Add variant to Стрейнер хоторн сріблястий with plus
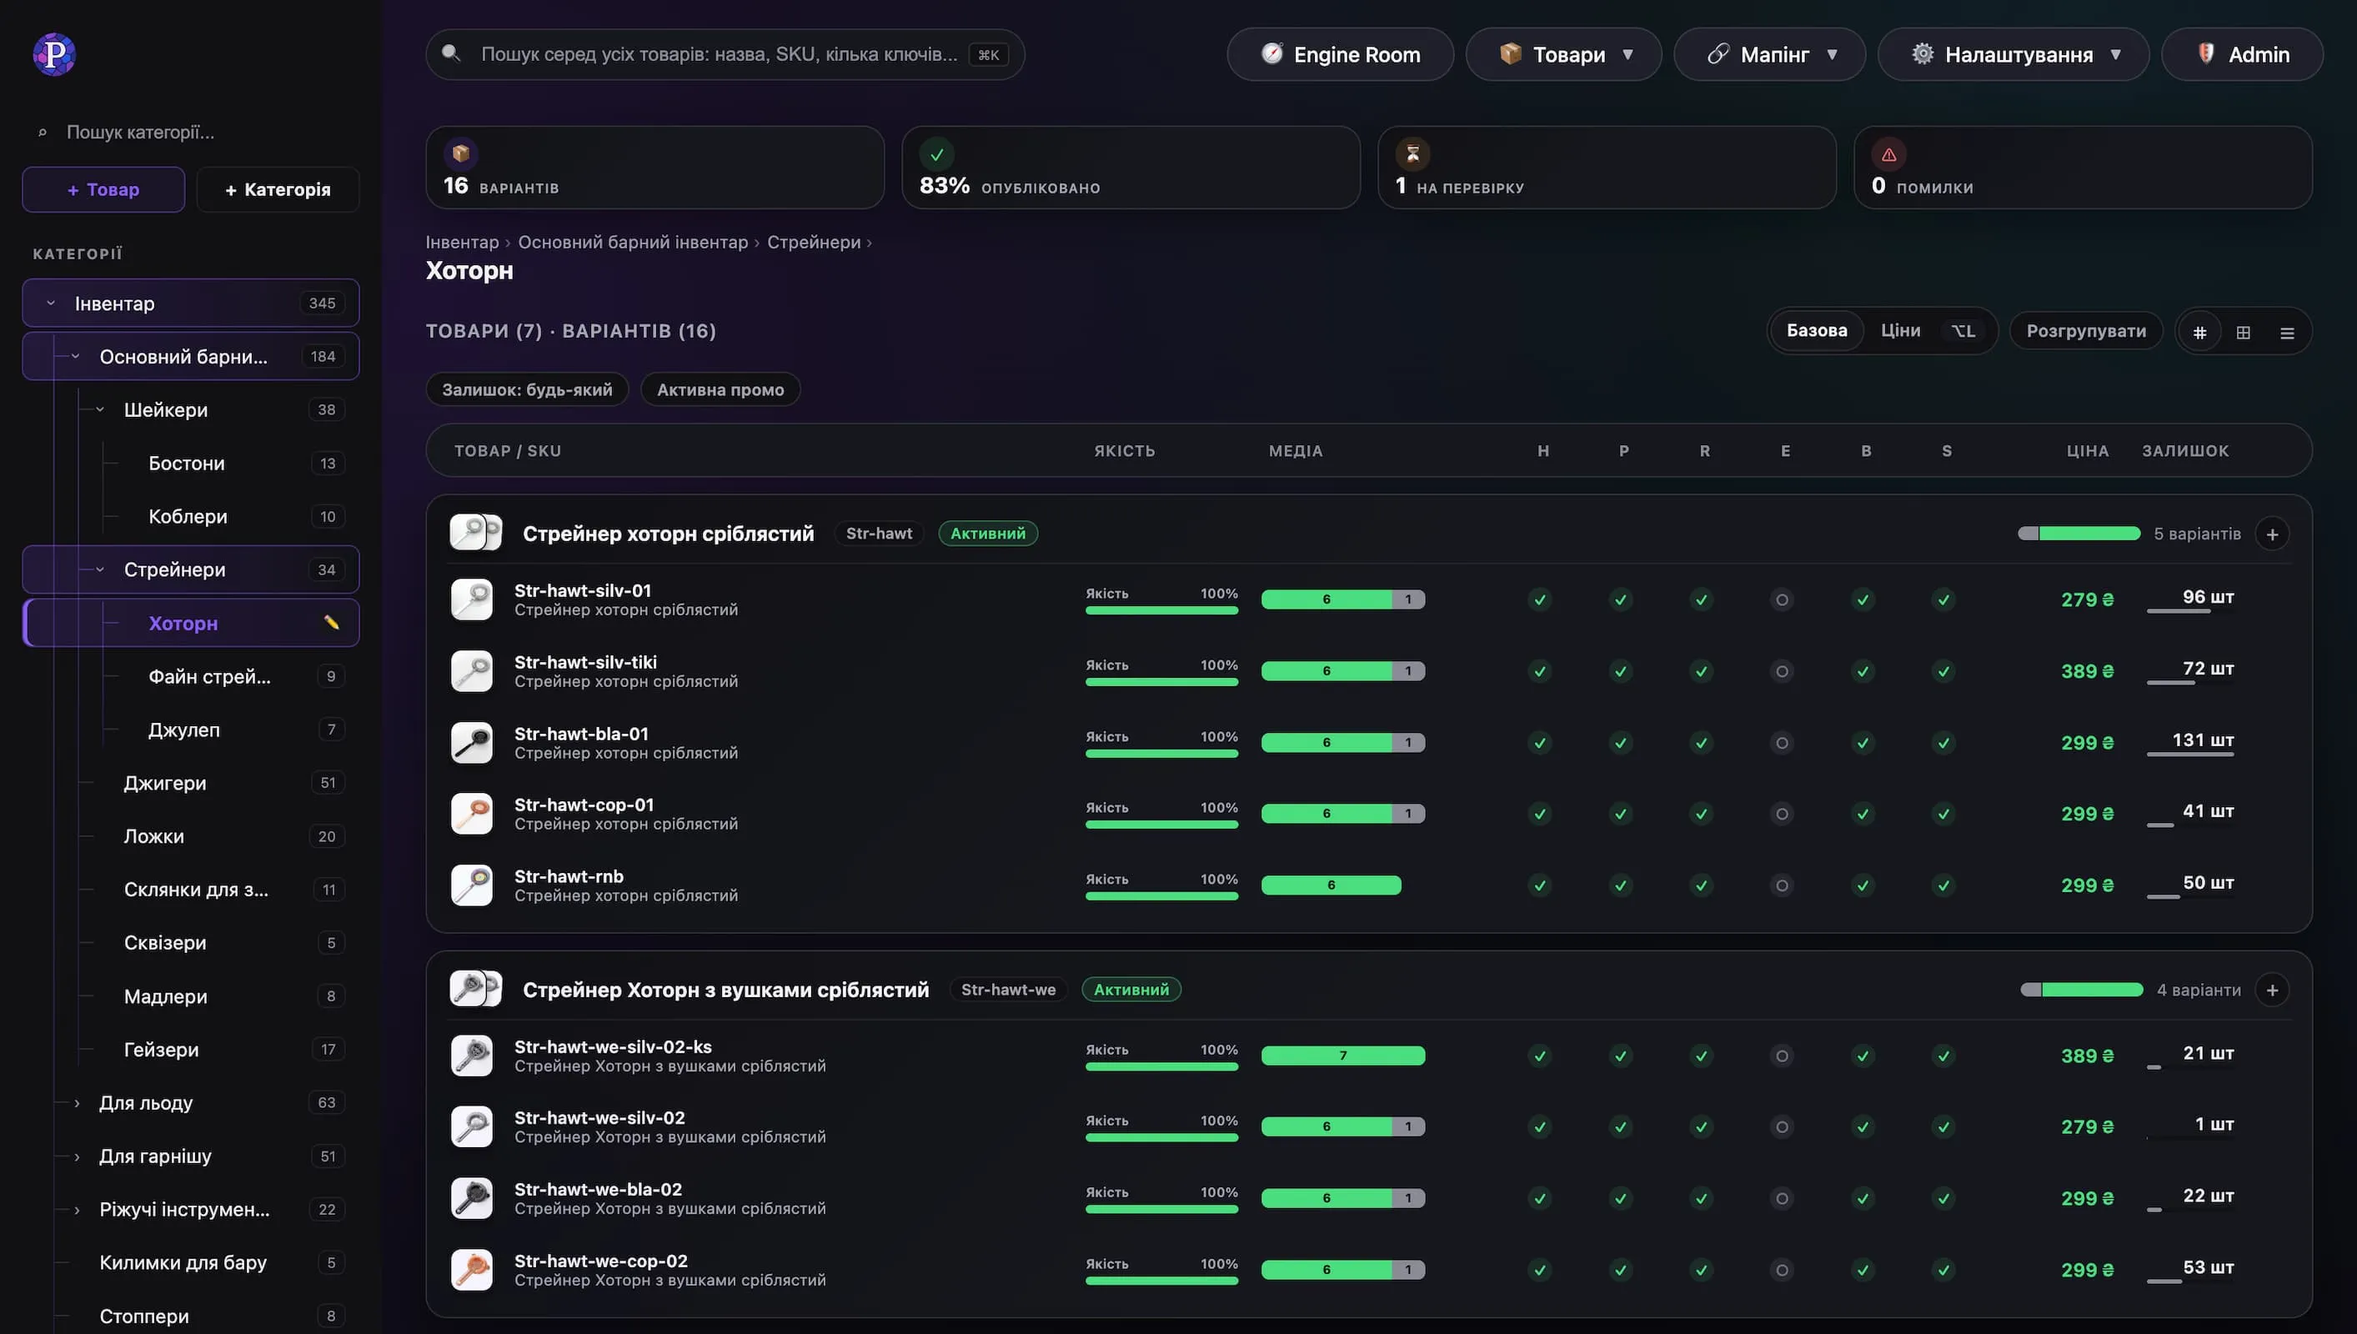 (2272, 534)
